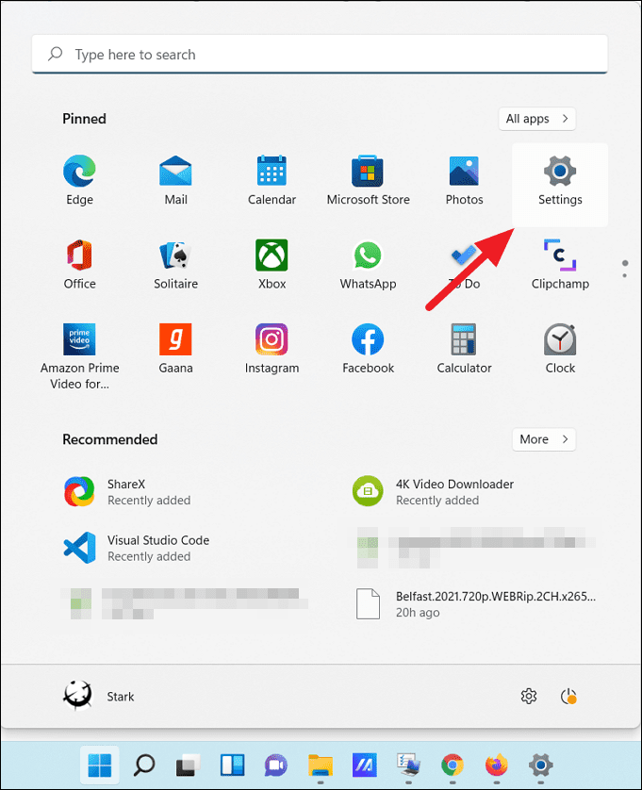Open the Edge pinned app
The height and width of the screenshot is (790, 642).
click(79, 180)
